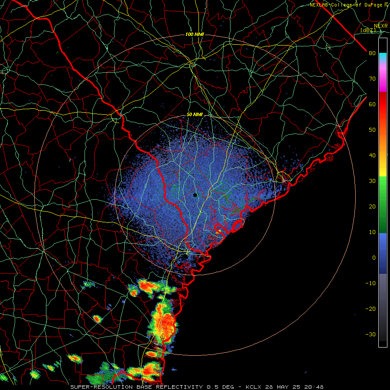Click the '[dBZ]' unit label
The height and width of the screenshot is (390, 390).
[x=368, y=30]
